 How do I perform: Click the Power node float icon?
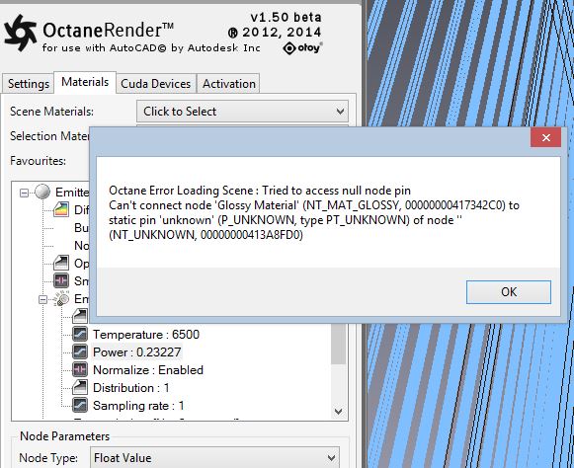click(80, 352)
